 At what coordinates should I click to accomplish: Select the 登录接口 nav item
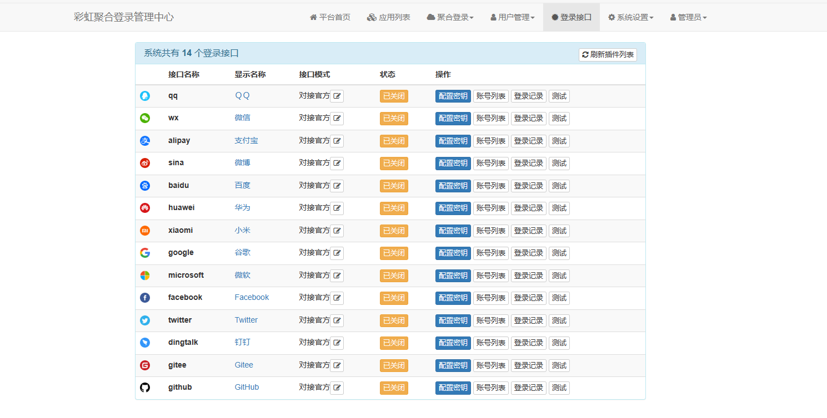pos(572,17)
